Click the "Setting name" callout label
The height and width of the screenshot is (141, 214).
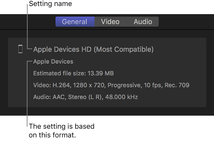tap(50, 4)
